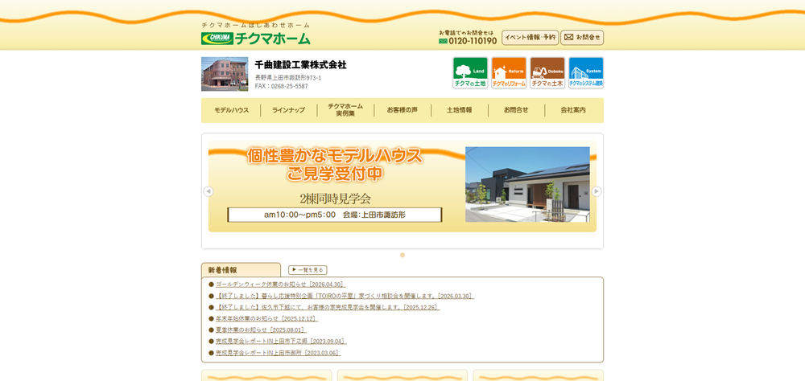Open 完成見学会レポートIN上田市御所 link
The width and height of the screenshot is (805, 381).
click(x=279, y=353)
